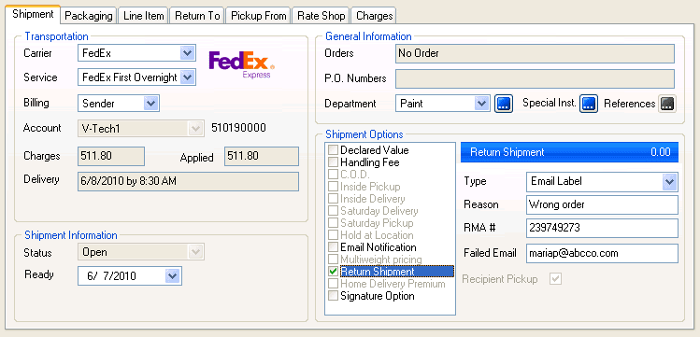Toggle the Hold at Location checkbox
Viewport: 700px width, 337px height.
click(x=333, y=235)
